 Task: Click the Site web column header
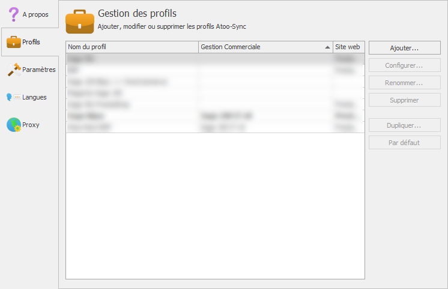coord(348,47)
